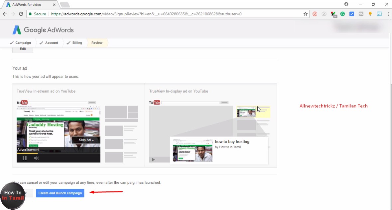Bookmark page with the star icon

[306, 14]
